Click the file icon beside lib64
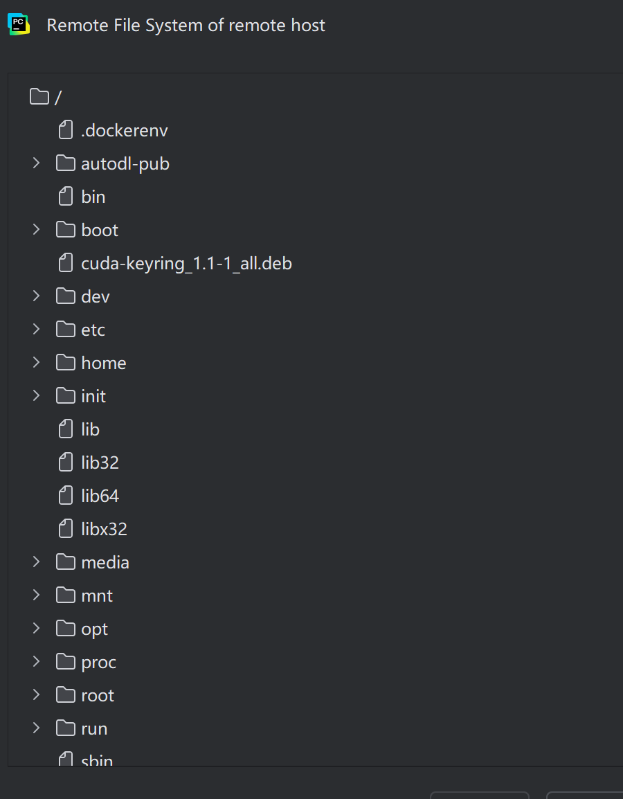Image resolution: width=623 pixels, height=799 pixels. click(65, 495)
